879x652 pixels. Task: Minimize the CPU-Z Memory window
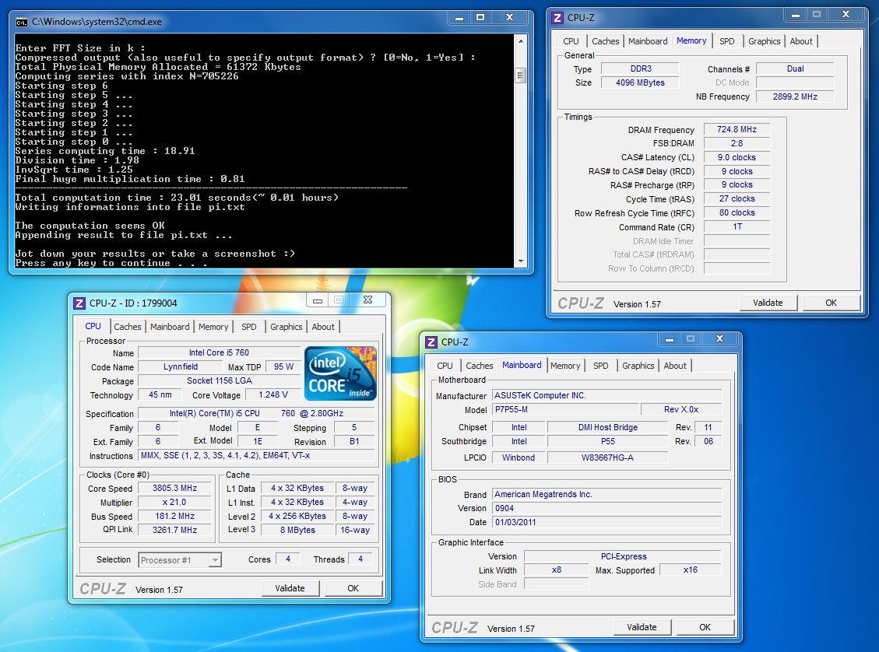pos(795,15)
